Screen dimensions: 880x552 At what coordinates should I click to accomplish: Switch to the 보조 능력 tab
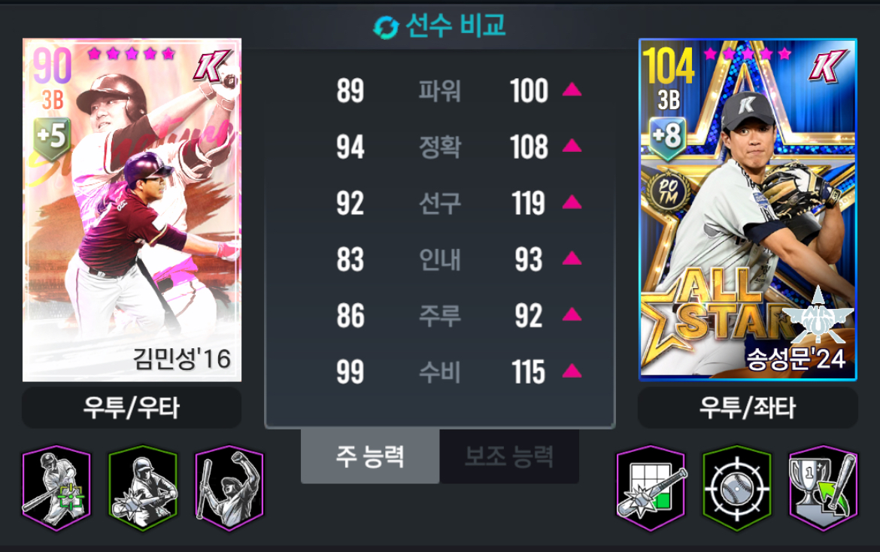[509, 456]
